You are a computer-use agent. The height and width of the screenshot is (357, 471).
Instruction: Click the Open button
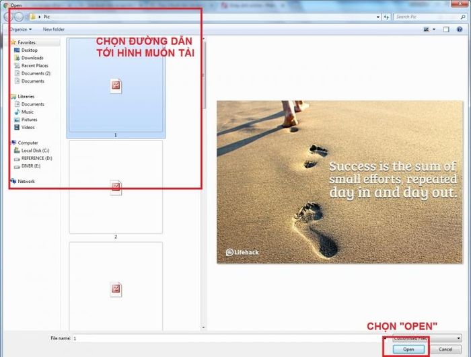pos(408,349)
